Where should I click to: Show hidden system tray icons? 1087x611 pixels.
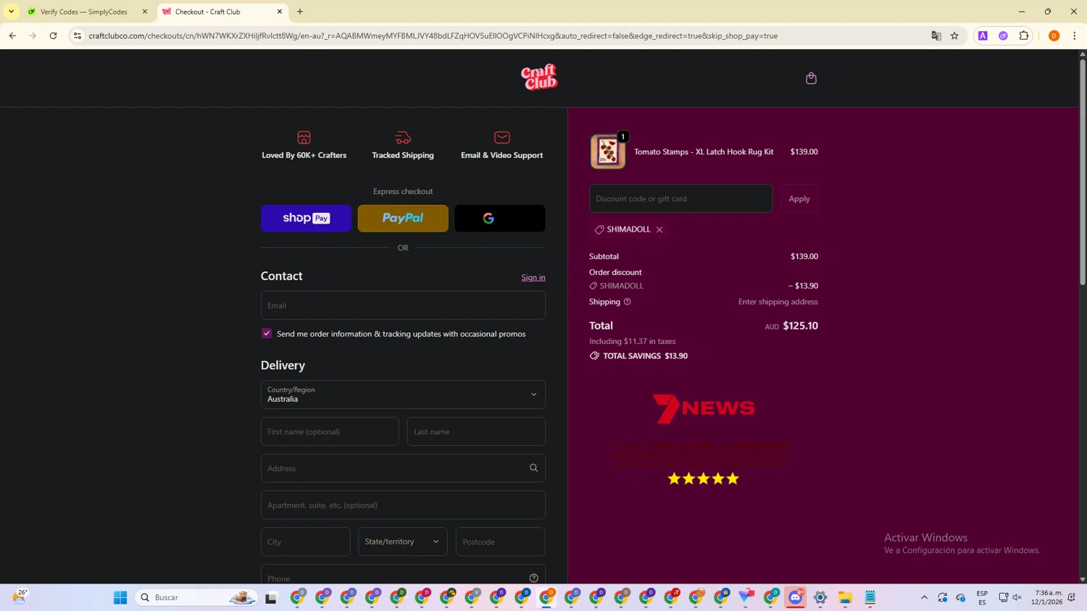(924, 597)
